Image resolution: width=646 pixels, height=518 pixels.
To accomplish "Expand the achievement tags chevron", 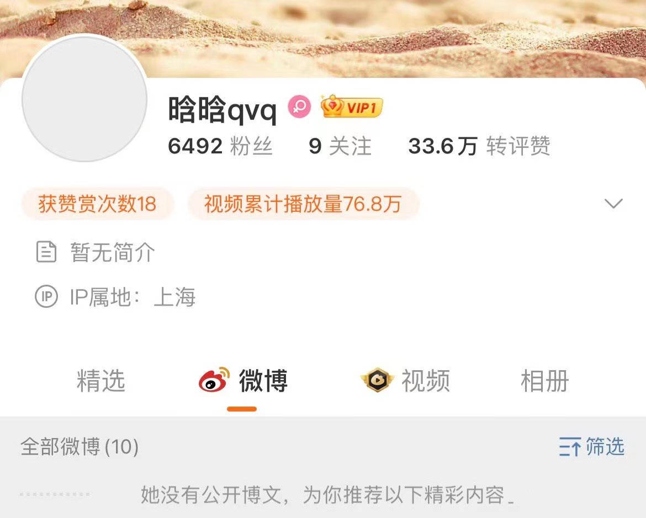I will coord(613,204).
